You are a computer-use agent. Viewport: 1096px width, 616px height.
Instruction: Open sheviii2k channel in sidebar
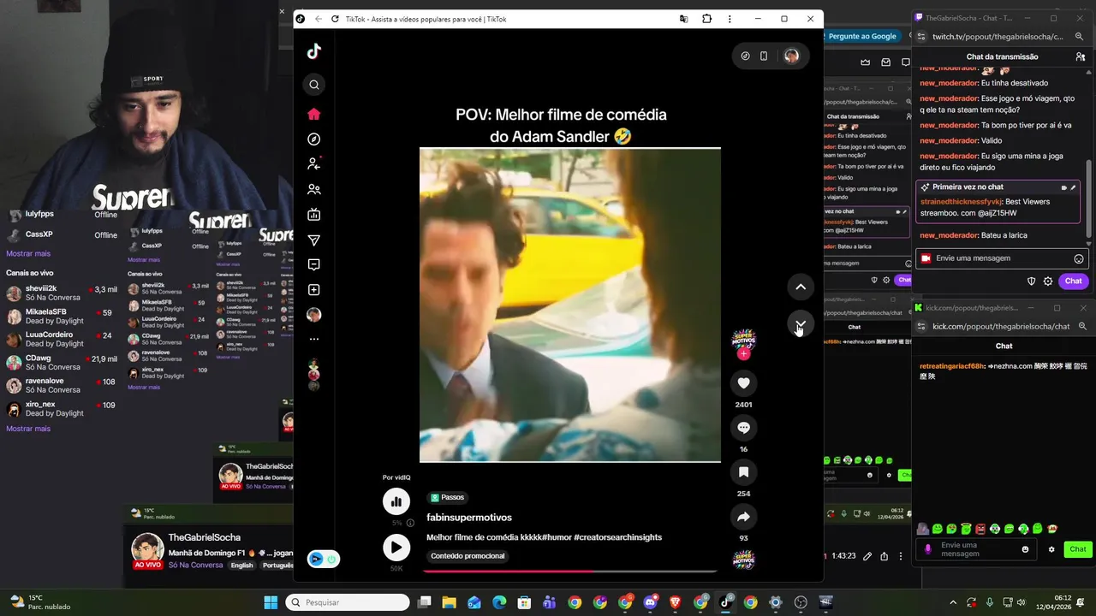[62, 293]
